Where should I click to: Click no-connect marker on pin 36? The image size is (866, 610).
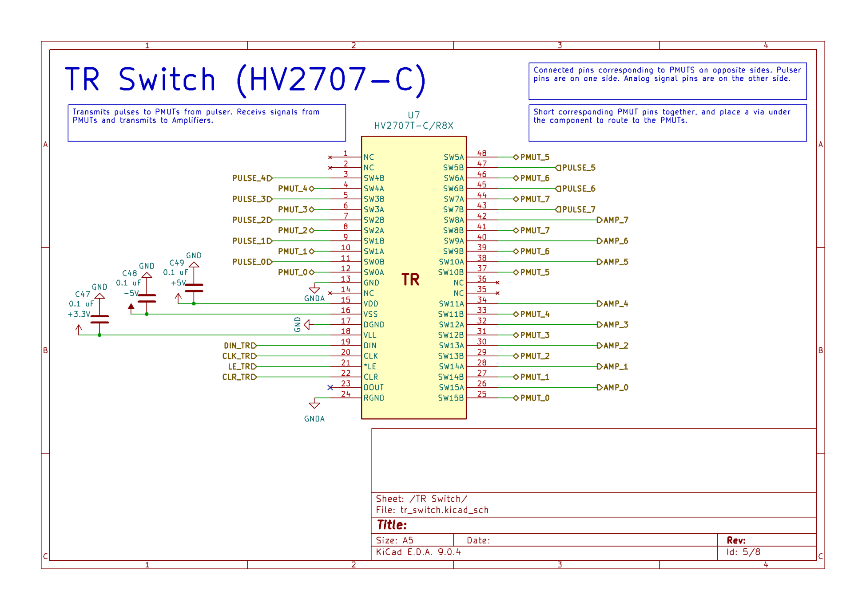tap(497, 283)
